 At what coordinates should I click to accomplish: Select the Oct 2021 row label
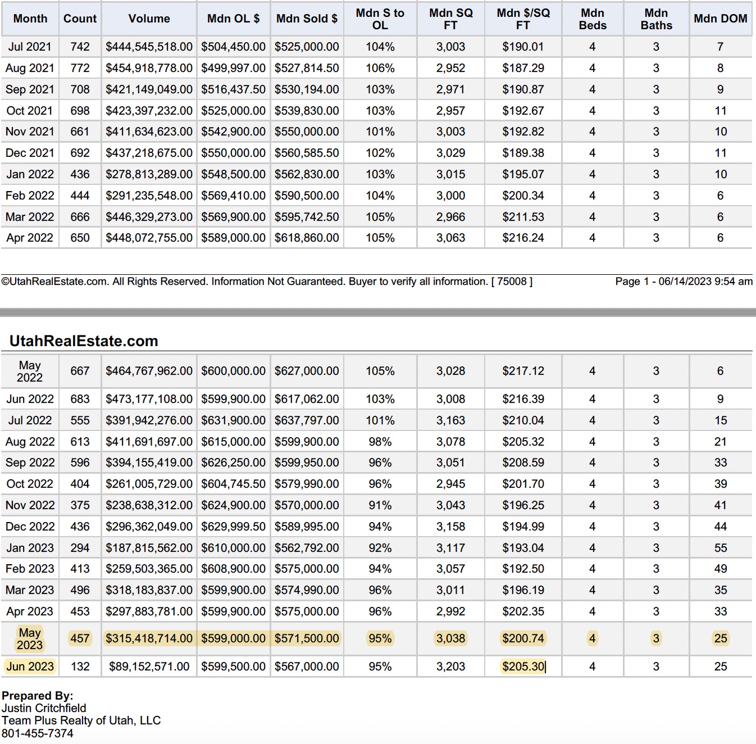pos(30,111)
